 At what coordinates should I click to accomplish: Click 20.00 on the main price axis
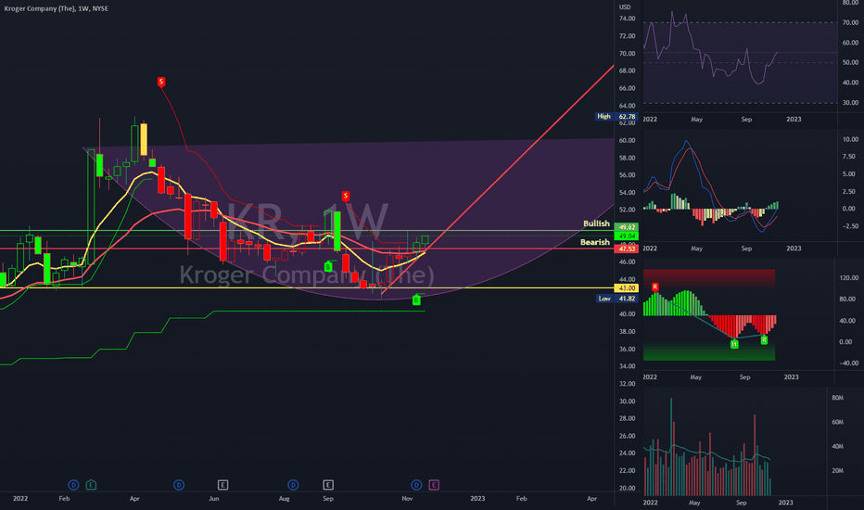pos(627,489)
